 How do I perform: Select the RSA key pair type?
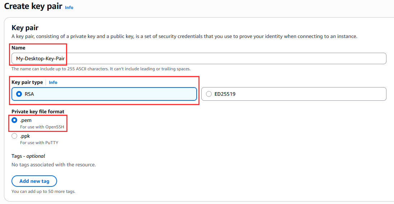(x=19, y=94)
